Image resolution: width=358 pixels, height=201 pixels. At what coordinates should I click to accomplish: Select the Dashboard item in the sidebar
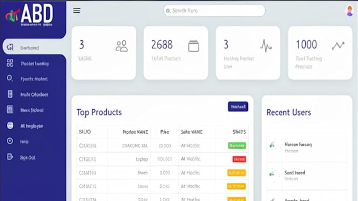[x=34, y=47]
